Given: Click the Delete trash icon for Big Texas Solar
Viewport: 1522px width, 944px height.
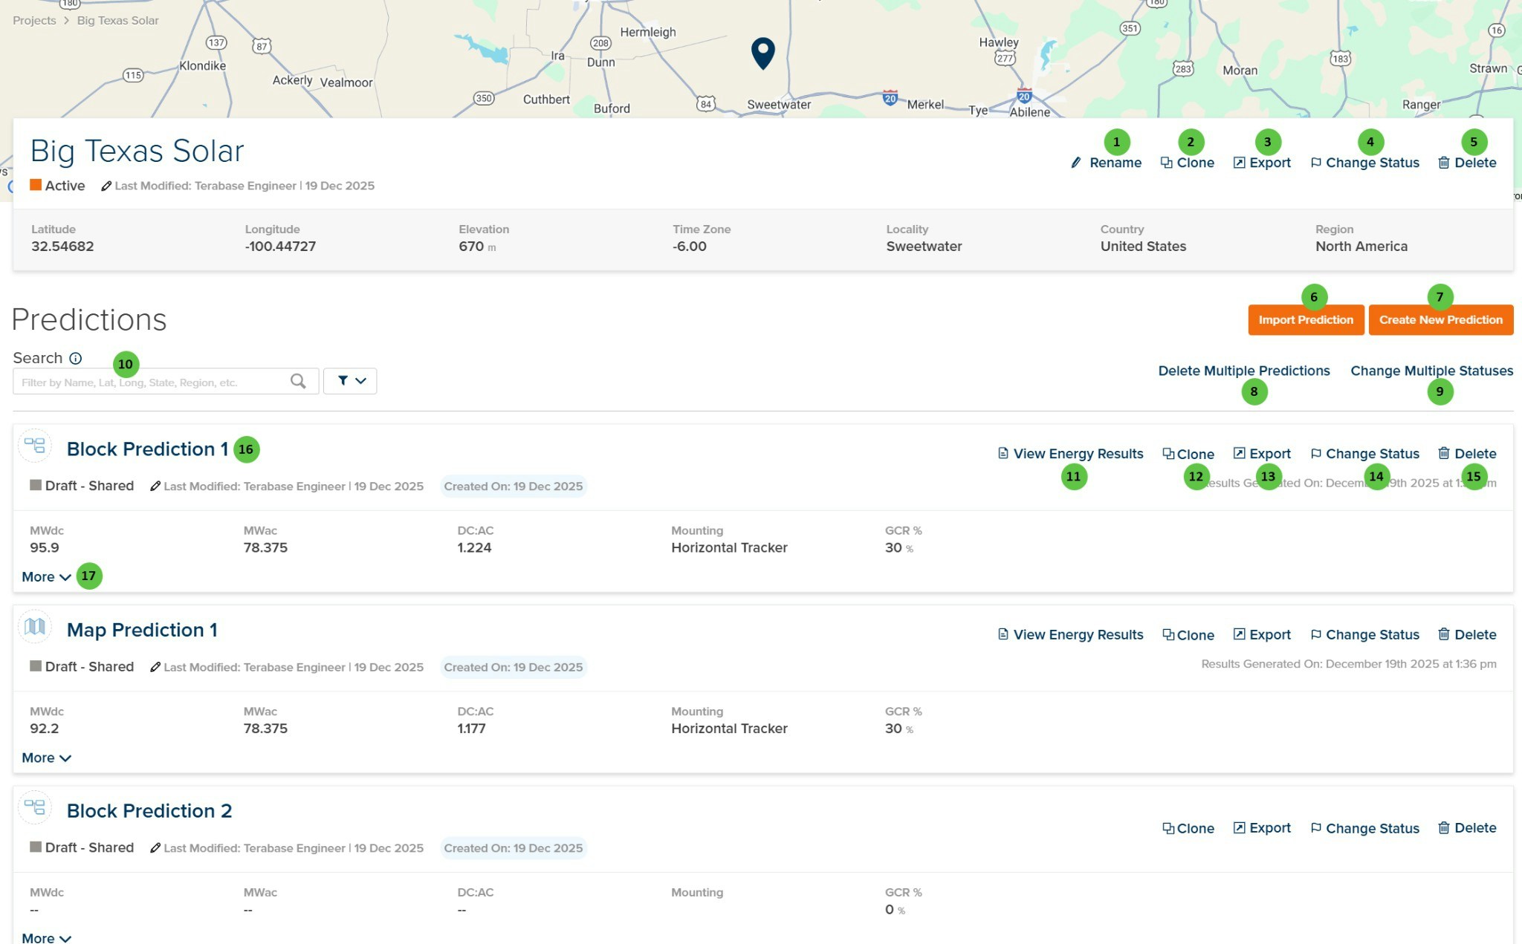Looking at the screenshot, I should (x=1442, y=163).
